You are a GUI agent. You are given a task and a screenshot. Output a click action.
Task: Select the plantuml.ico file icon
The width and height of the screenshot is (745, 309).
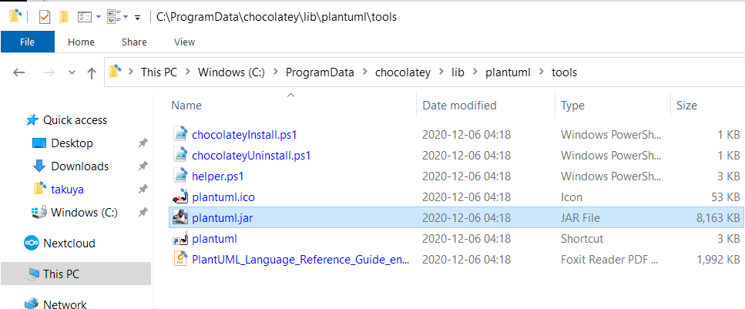click(x=180, y=196)
